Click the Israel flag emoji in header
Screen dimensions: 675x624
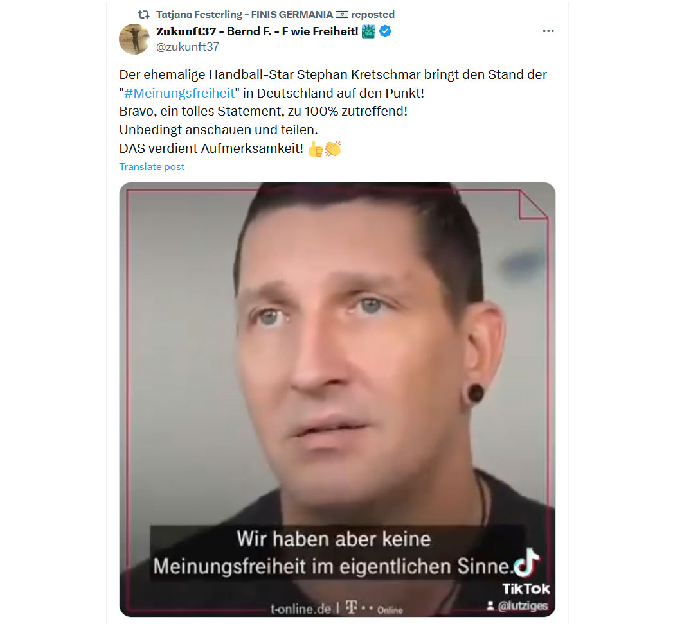pos(342,15)
